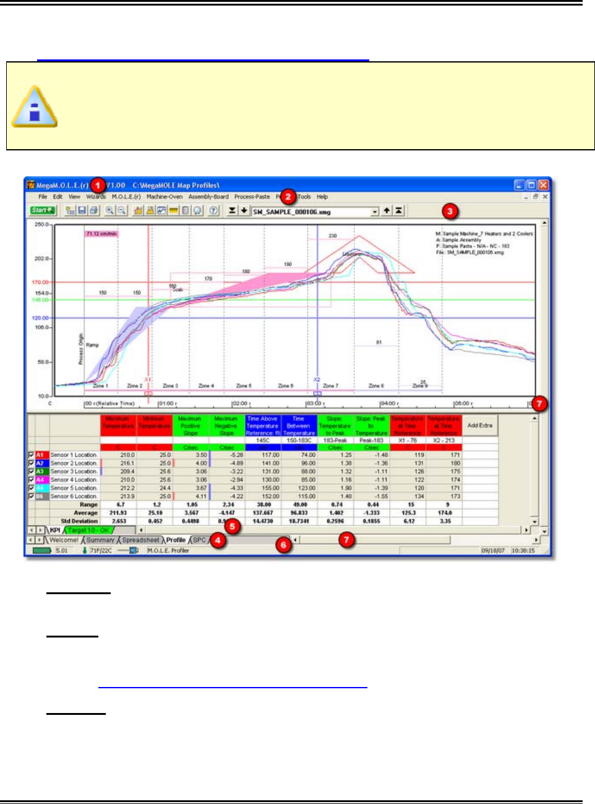Go to previous profile with up arrow icon
595x804 pixels.
tap(387, 210)
